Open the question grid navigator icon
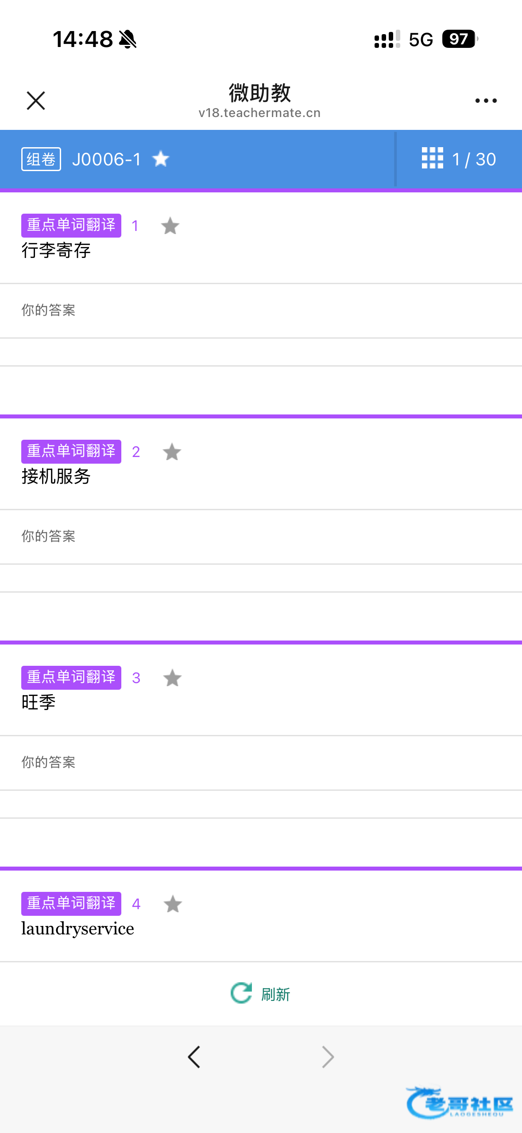The image size is (522, 1133). coord(432,158)
